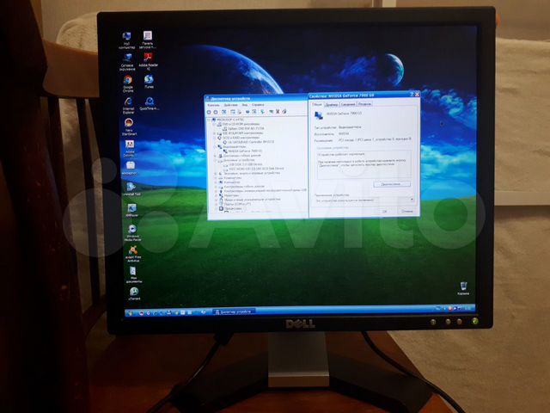Open the Recycle Bin icon

click(463, 286)
